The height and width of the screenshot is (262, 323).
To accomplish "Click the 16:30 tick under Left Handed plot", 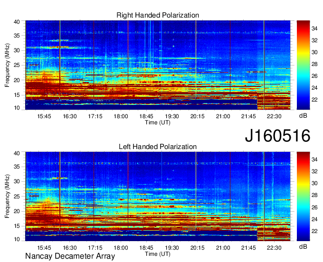I will [x=70, y=247].
